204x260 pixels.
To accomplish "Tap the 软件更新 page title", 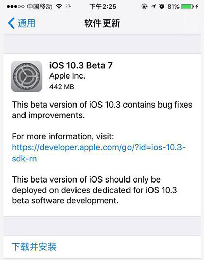I will 102,23.
